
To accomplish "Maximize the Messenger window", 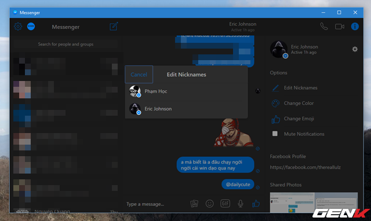I will [339, 13].
